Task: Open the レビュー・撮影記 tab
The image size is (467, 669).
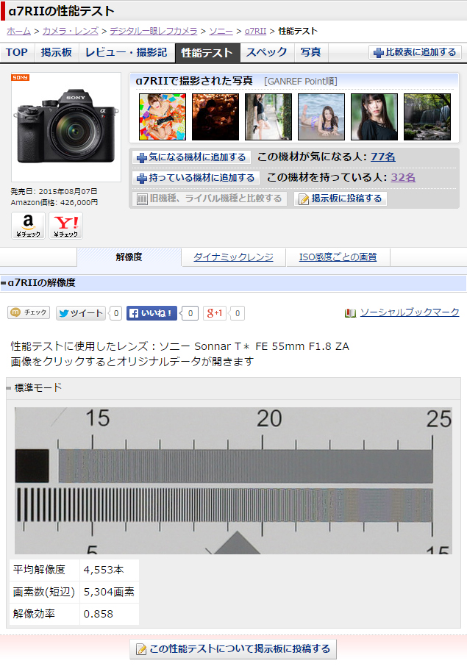Action: point(126,52)
